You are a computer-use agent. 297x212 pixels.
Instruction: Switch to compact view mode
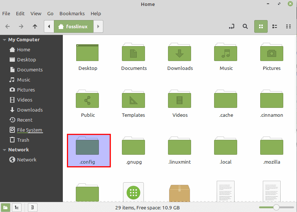(288, 26)
